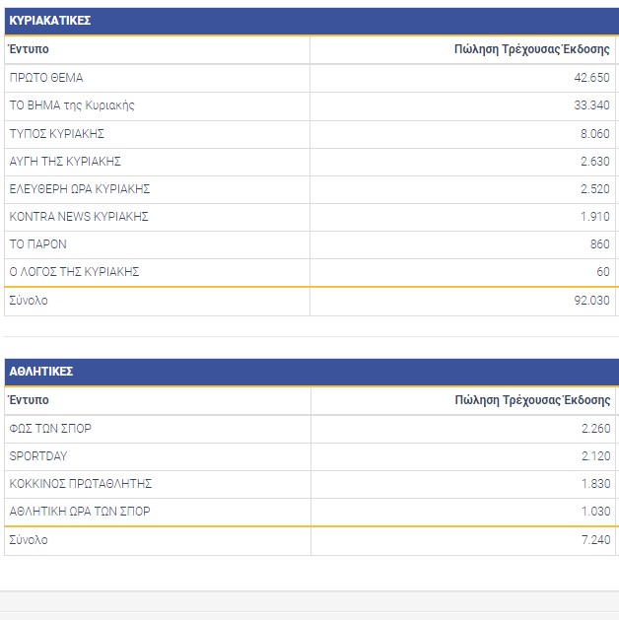Click the ΤΟ ΠΑΡΟΝ newspaper name

[x=38, y=243]
